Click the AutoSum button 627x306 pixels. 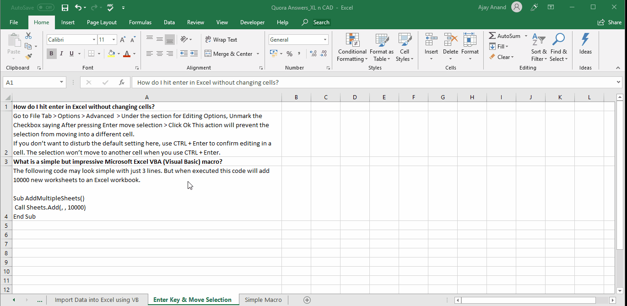[504, 36]
